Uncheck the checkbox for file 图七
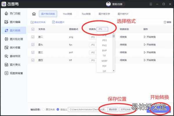Screen dimensions: 174x116 (33, 45)
